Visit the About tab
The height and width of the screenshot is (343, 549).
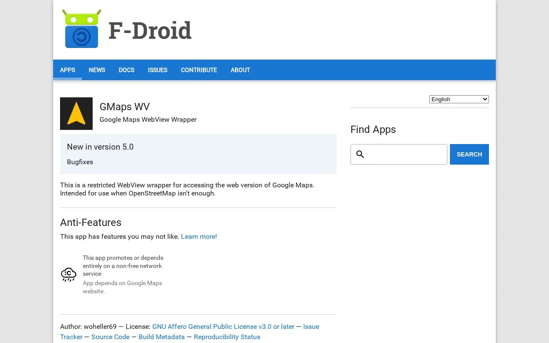tap(240, 70)
